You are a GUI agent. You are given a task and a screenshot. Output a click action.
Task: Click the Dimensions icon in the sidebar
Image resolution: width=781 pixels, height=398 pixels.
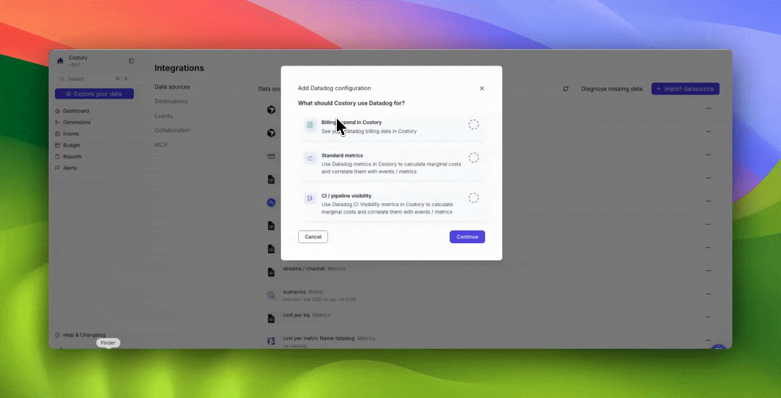pos(58,122)
